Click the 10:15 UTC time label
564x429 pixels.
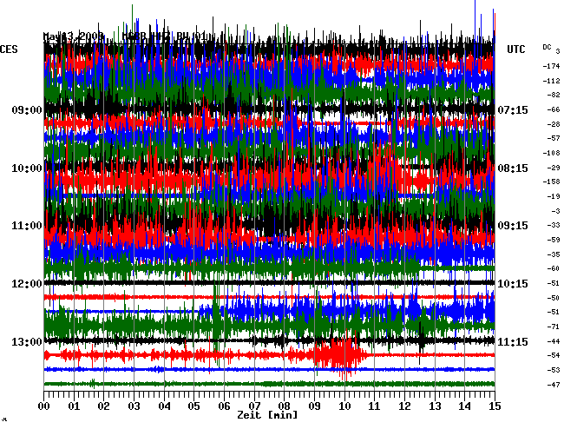click(x=513, y=284)
